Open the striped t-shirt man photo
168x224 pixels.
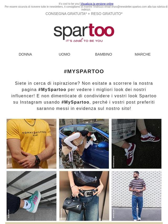point(136,196)
